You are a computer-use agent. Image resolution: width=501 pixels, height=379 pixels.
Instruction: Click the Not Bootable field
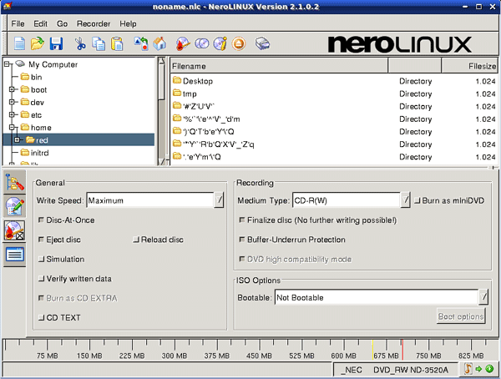[x=377, y=297]
